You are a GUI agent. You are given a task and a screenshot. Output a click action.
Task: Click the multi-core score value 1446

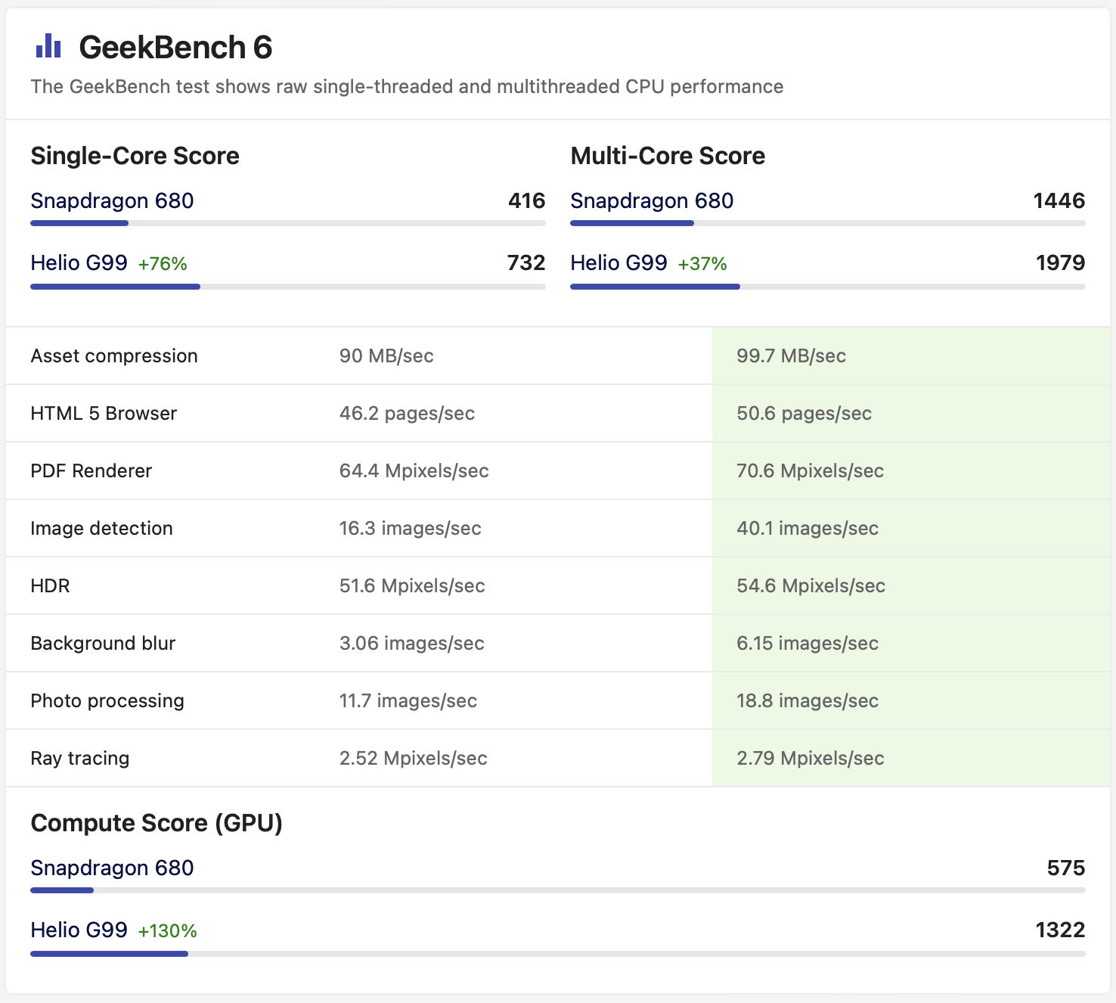(x=1059, y=200)
